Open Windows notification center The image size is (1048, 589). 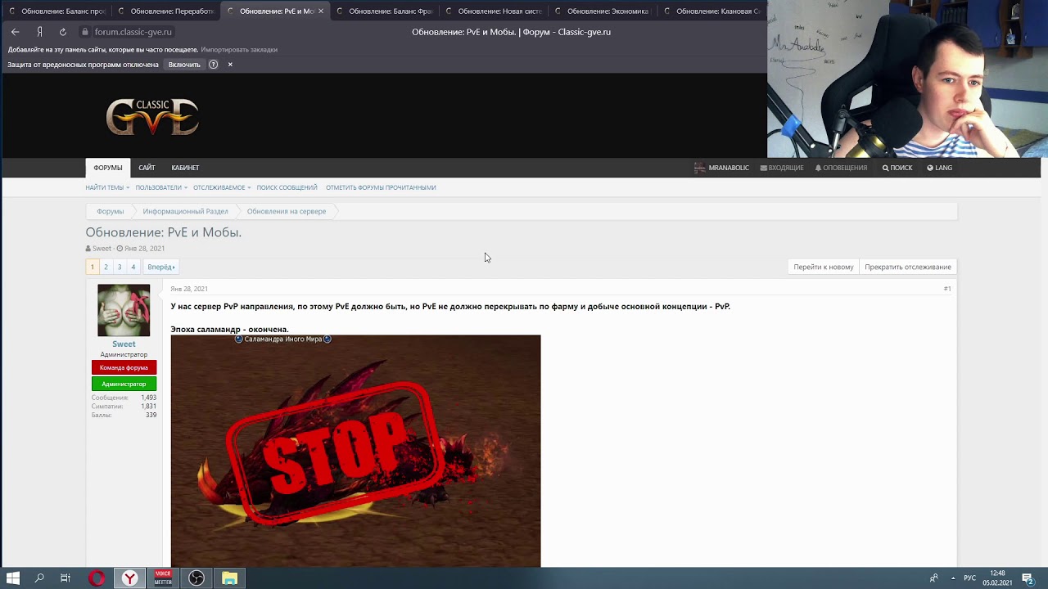click(x=1028, y=578)
